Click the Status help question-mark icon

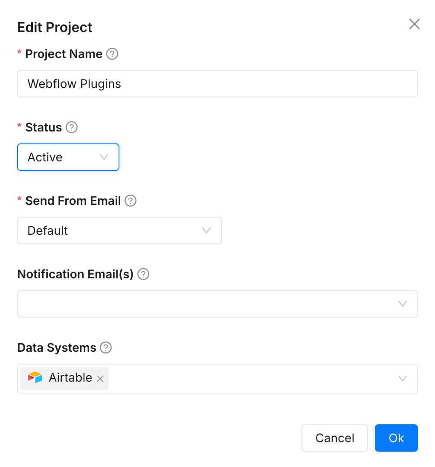(72, 128)
